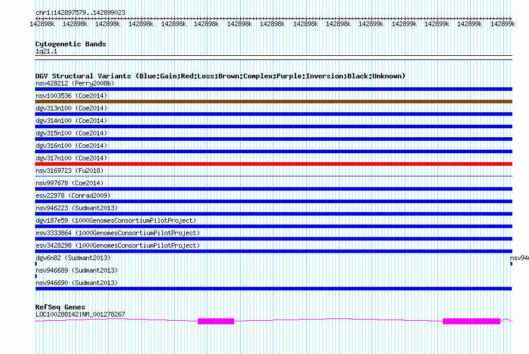Click esv3333864 1000Genomes variant label

(118, 233)
